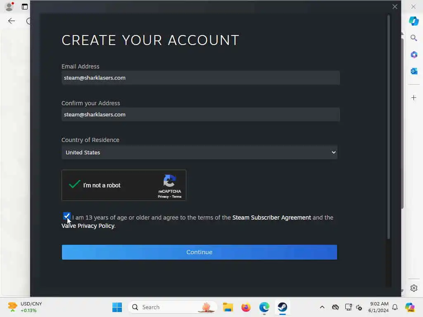
Task: Open the Edge profile avatar icon
Action: (x=9, y=7)
